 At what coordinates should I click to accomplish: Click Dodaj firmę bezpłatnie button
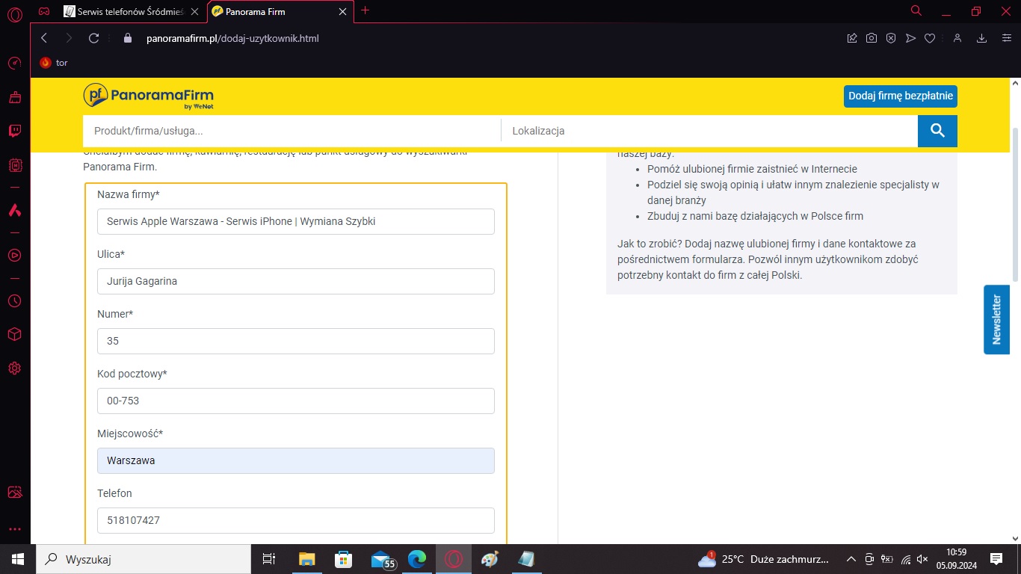point(901,96)
